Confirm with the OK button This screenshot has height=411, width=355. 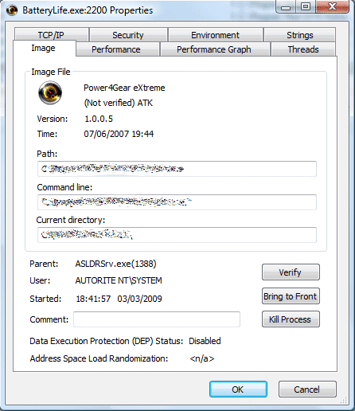[x=238, y=389]
